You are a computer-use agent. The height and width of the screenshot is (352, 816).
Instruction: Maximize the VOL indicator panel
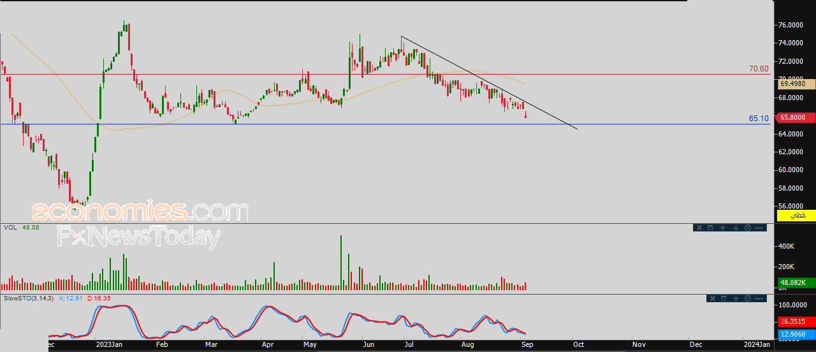[x=710, y=228]
